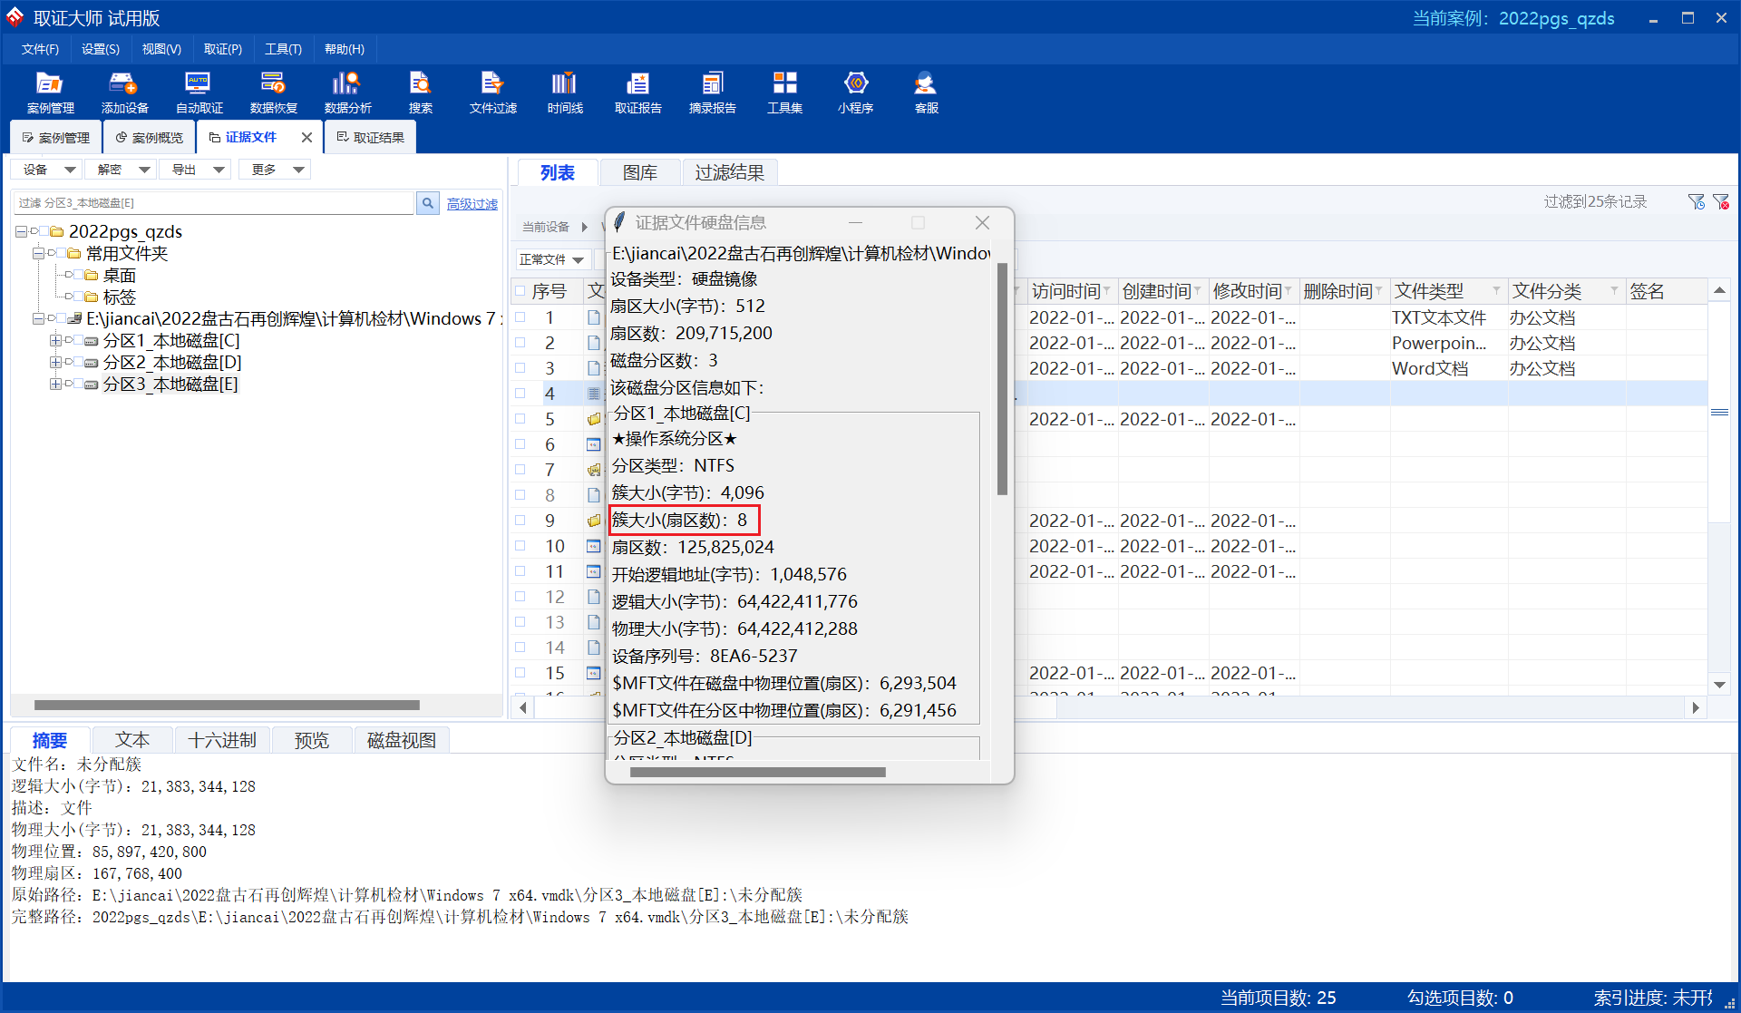This screenshot has height=1013, width=1741.
Task: Click the 高级过滤 link
Action: point(472,204)
